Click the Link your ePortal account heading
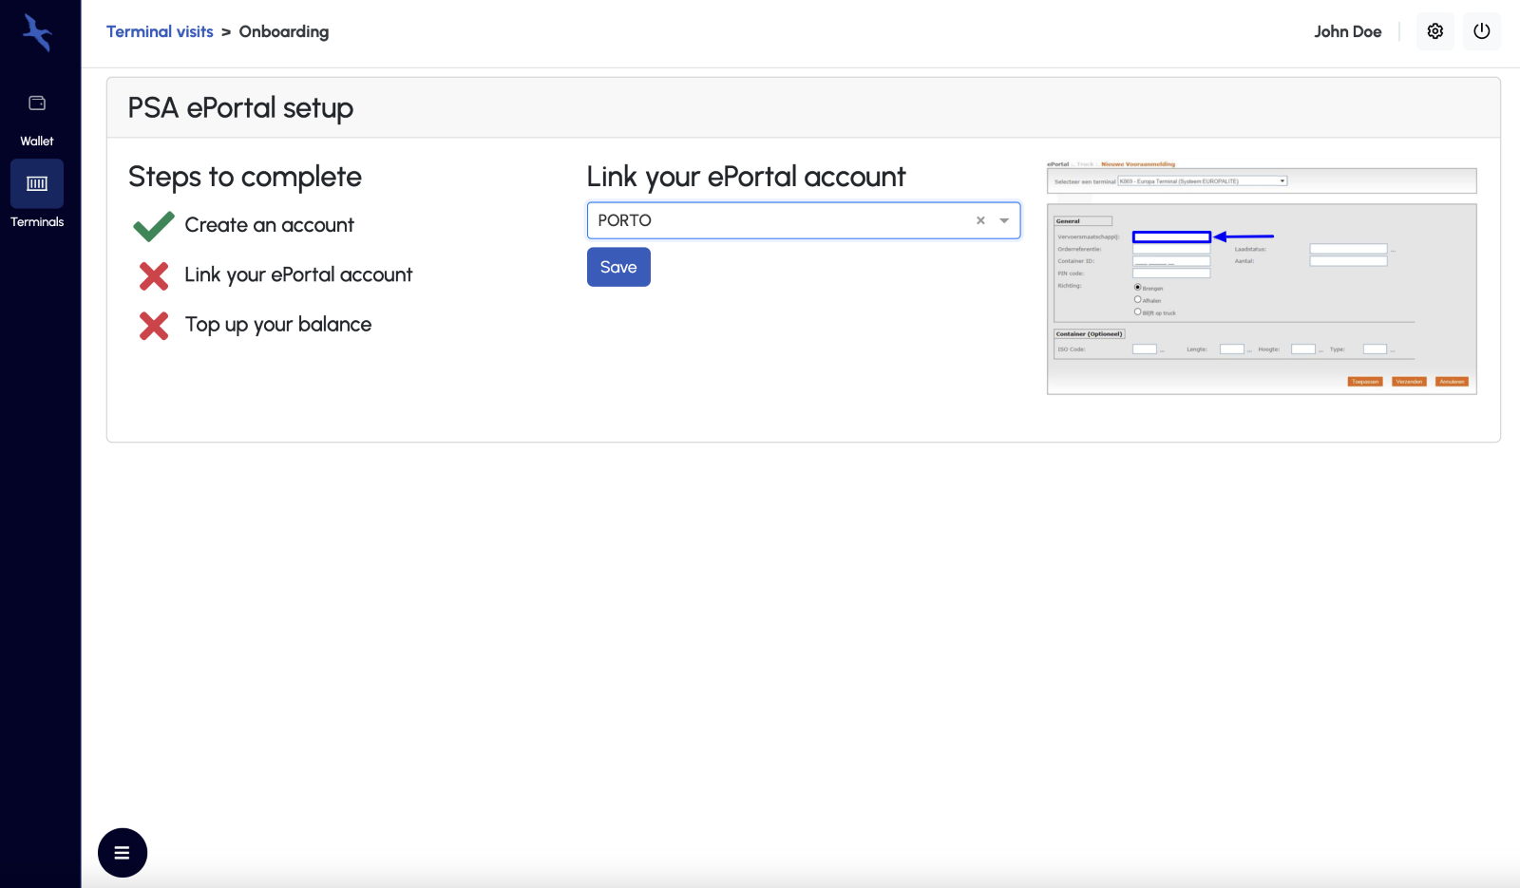Screen dimensions: 1520x888 coord(747,177)
